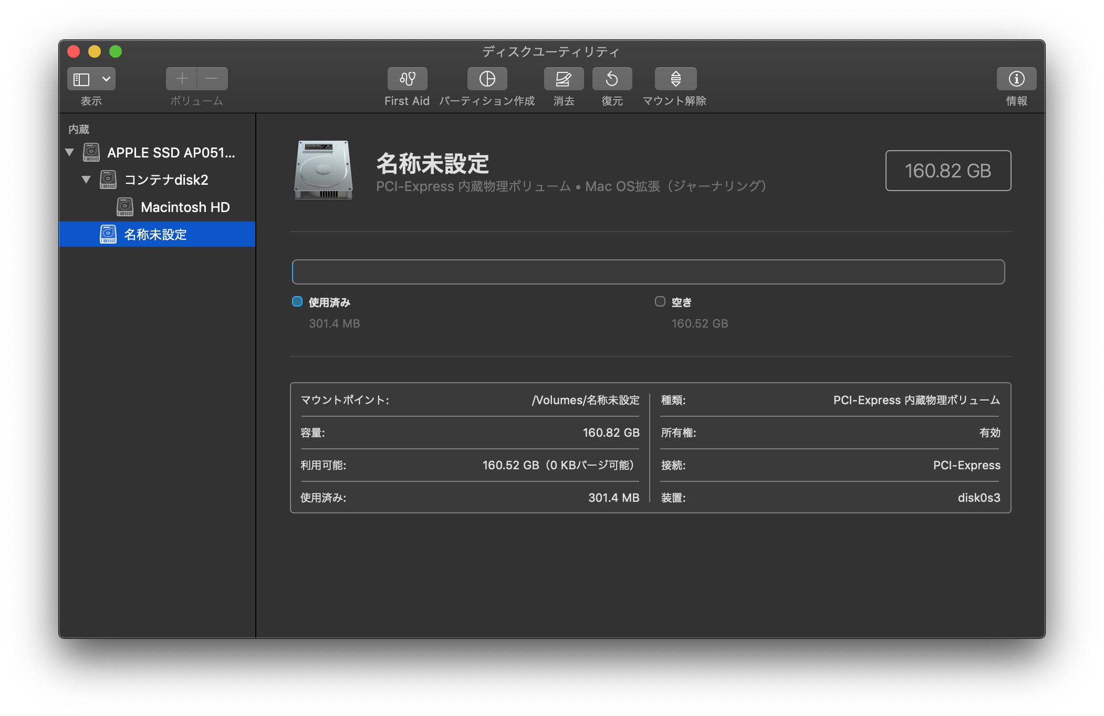The height and width of the screenshot is (716, 1104).
Task: Collapse the コンテナdisk2 disclosure triangle
Action: point(86,180)
